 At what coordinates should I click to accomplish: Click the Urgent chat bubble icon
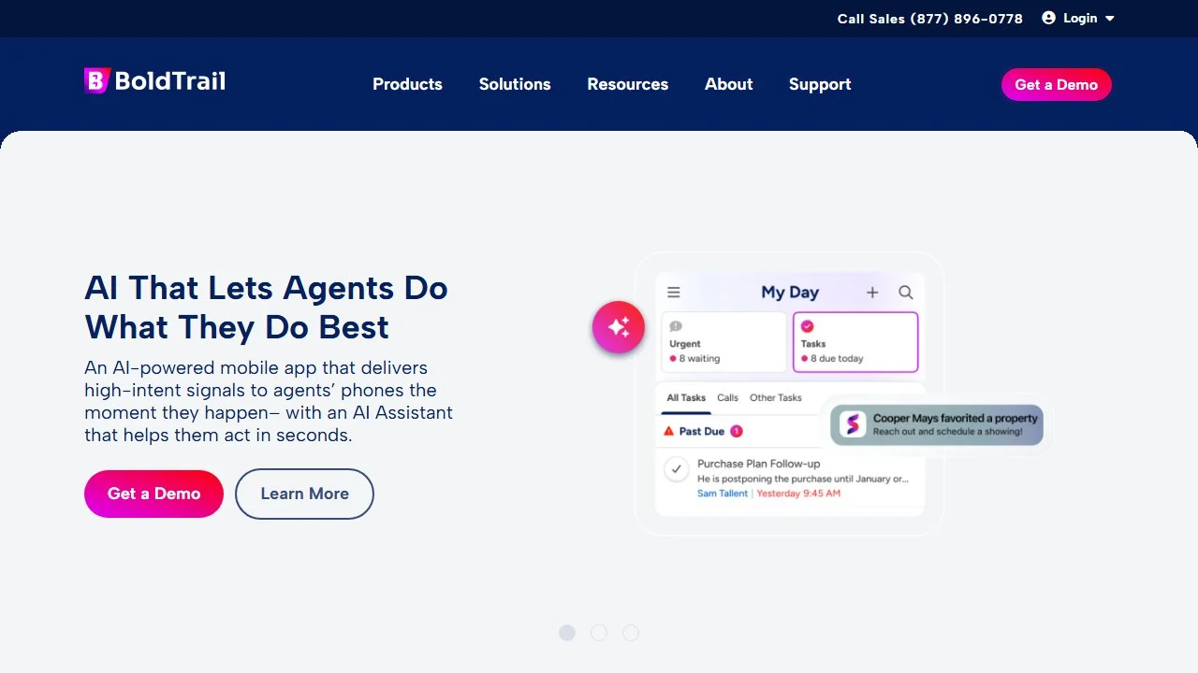coord(676,326)
